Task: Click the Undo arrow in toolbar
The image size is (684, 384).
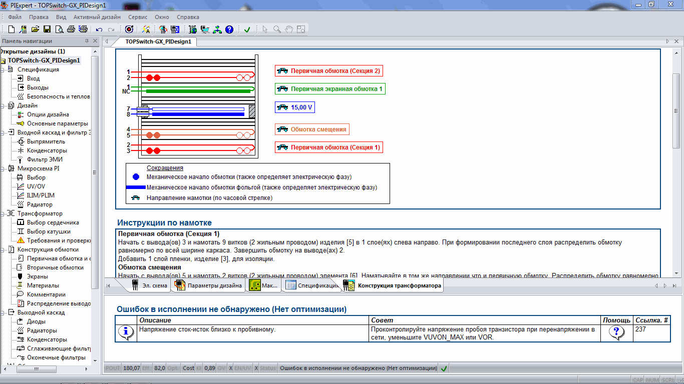Action: click(99, 29)
